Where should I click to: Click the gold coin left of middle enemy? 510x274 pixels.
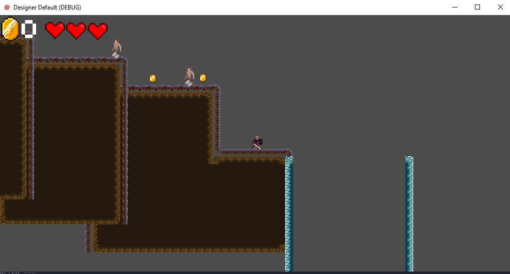point(152,78)
